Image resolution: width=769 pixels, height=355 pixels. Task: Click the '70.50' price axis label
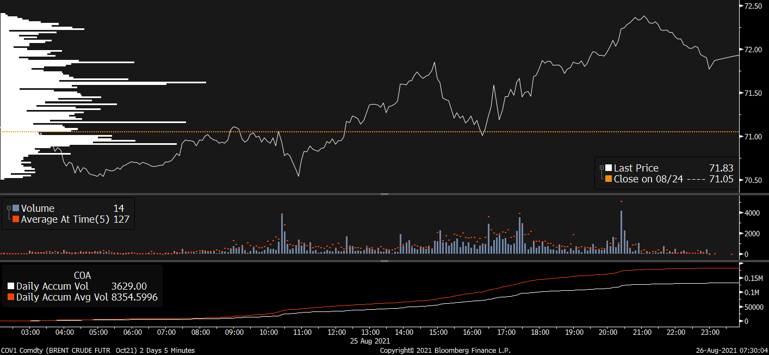(x=753, y=180)
